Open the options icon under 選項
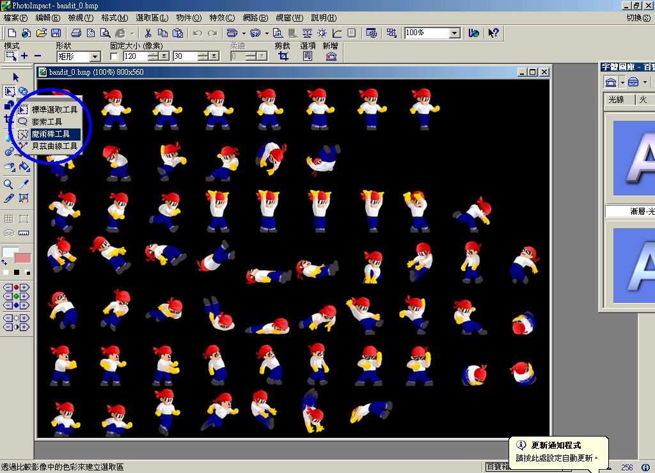This screenshot has width=655, height=473. 308,56
